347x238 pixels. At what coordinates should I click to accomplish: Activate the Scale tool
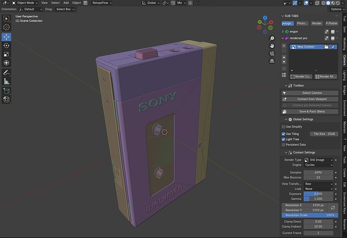(x=6, y=54)
